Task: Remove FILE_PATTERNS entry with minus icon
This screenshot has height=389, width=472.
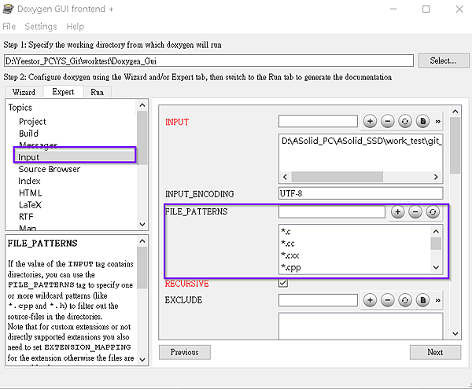Action: point(415,212)
